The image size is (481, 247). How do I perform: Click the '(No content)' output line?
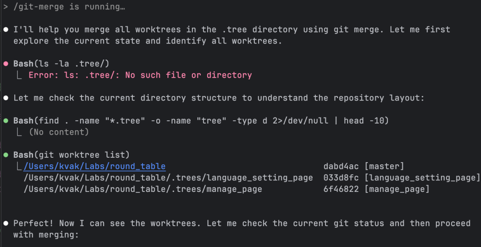point(59,132)
